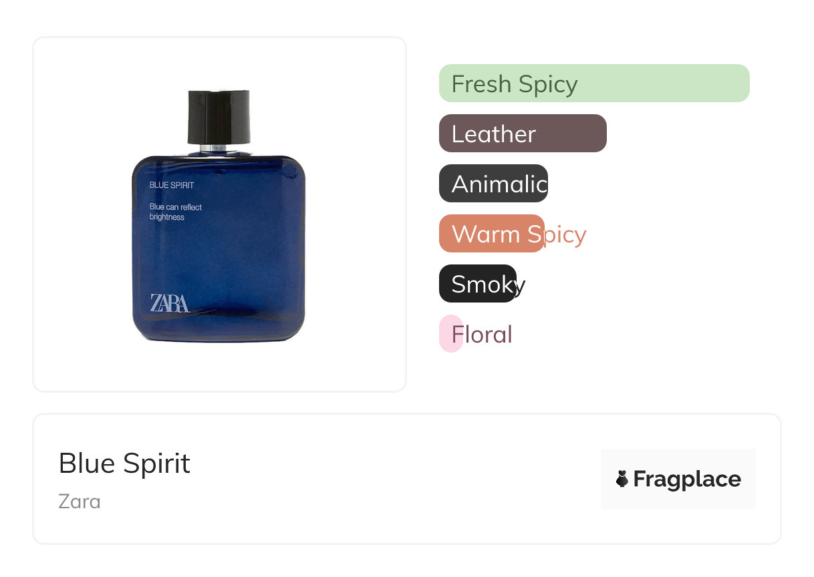Select the Leather accord bar
This screenshot has width=814, height=577.
point(523,134)
